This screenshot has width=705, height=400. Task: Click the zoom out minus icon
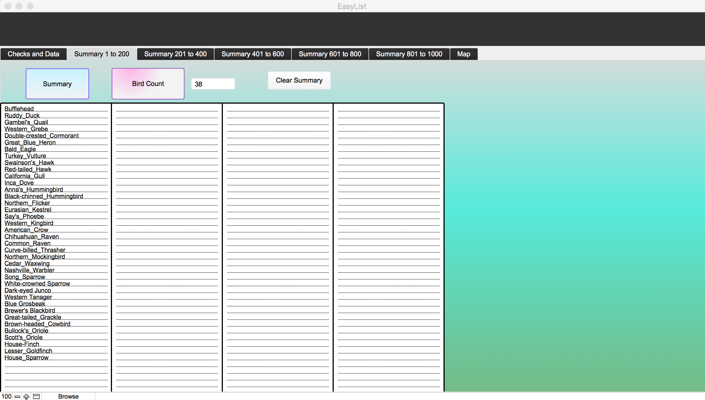click(x=17, y=396)
